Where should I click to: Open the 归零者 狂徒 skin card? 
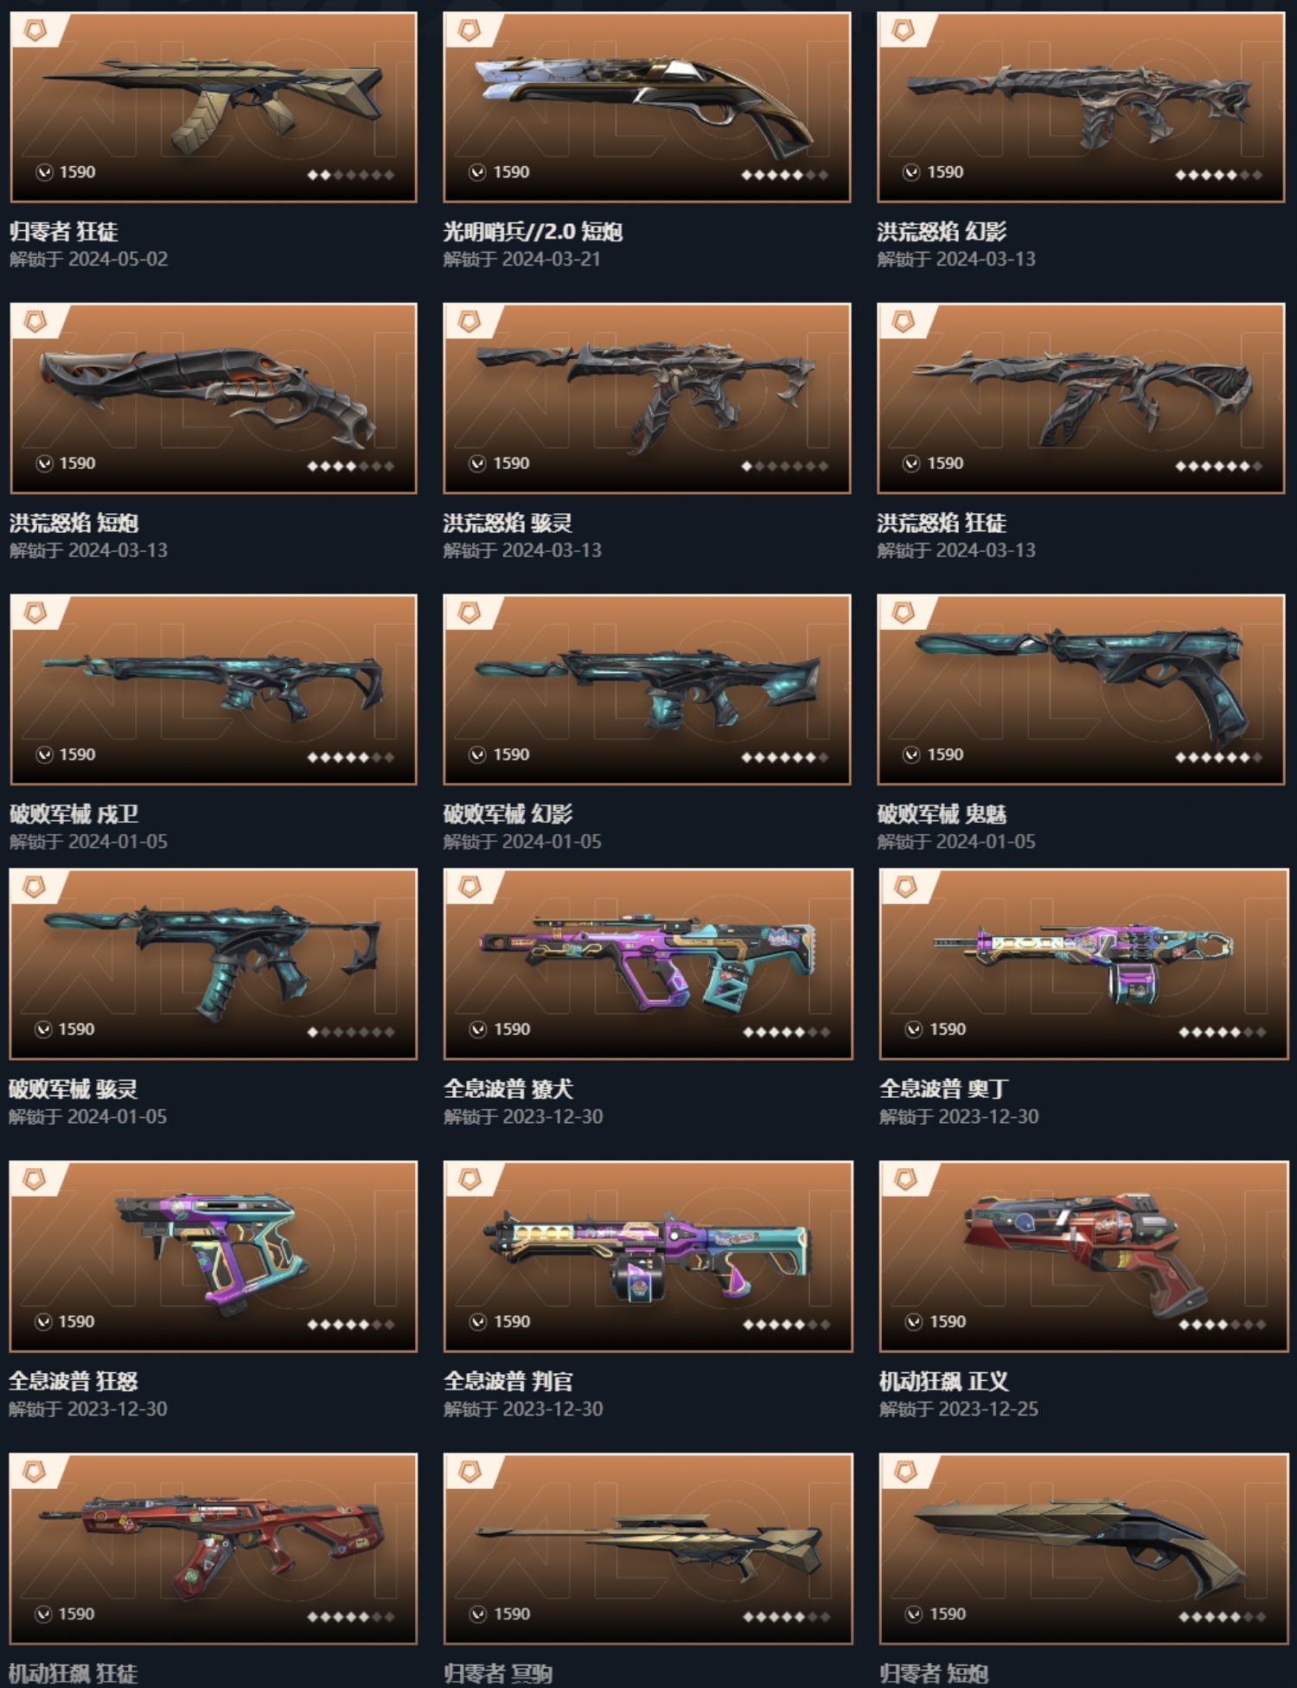pyautogui.click(x=213, y=107)
